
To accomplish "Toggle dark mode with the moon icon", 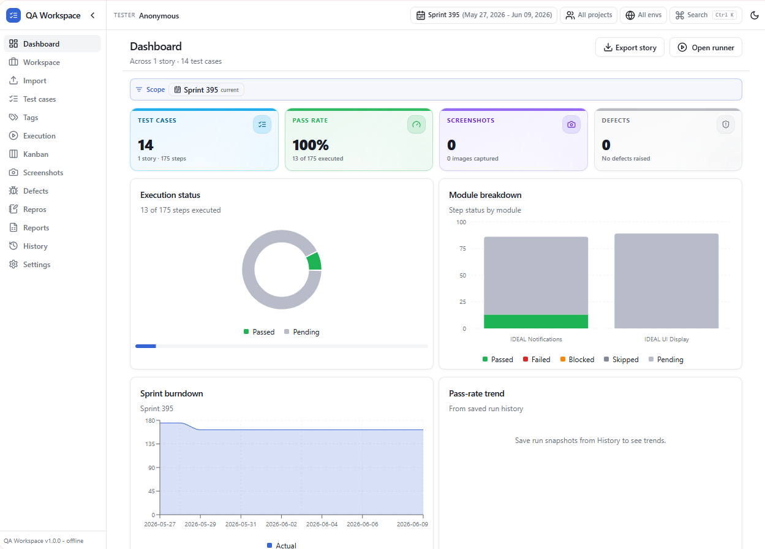I will pyautogui.click(x=755, y=15).
